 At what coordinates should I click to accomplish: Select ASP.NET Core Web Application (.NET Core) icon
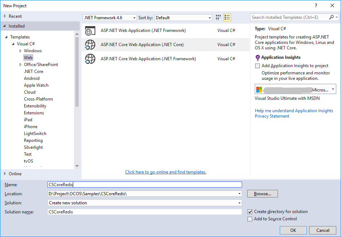click(90, 45)
